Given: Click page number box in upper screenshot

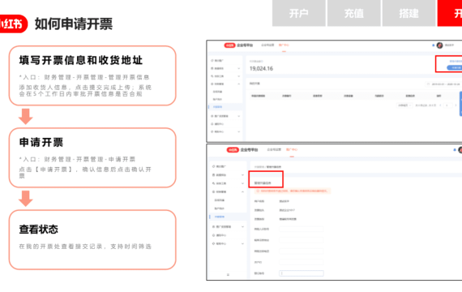Looking at the screenshot, I should click(x=447, y=105).
